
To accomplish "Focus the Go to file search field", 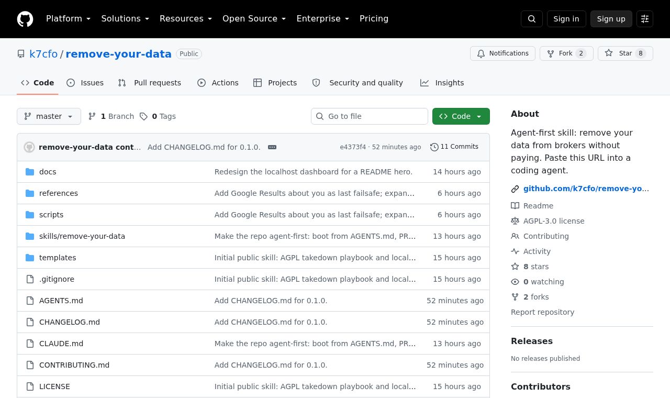I will click(x=370, y=116).
